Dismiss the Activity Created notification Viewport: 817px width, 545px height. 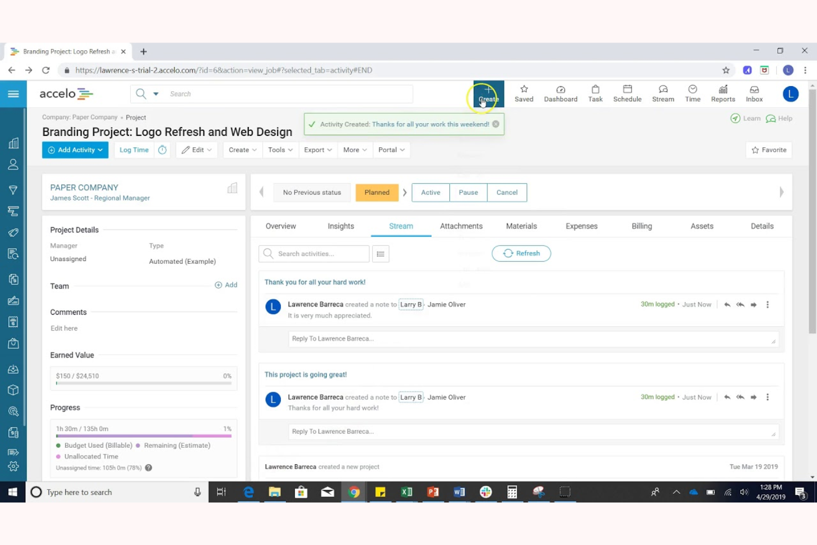(x=496, y=124)
